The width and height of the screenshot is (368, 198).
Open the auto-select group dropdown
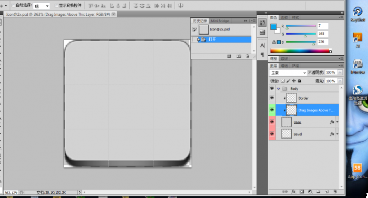point(42,6)
